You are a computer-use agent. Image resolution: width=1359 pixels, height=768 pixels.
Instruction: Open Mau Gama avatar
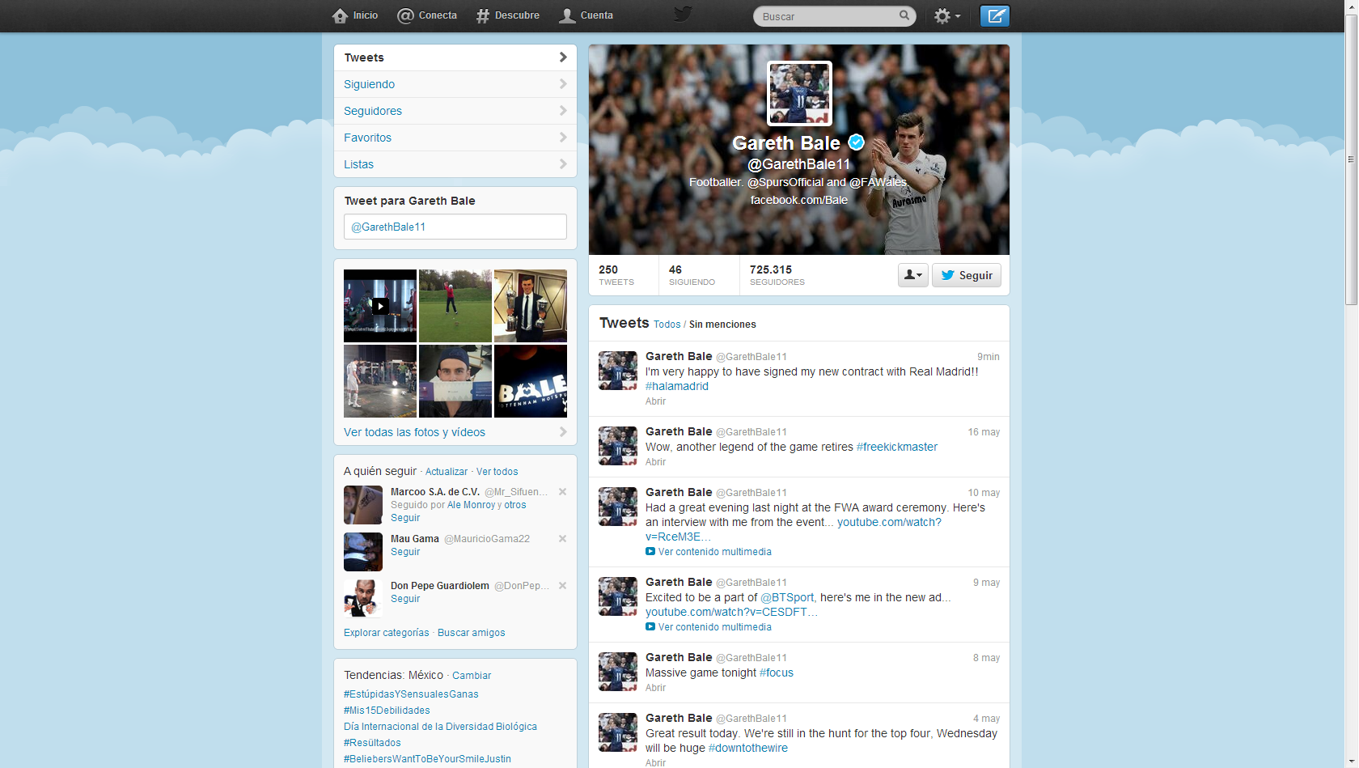pyautogui.click(x=363, y=552)
